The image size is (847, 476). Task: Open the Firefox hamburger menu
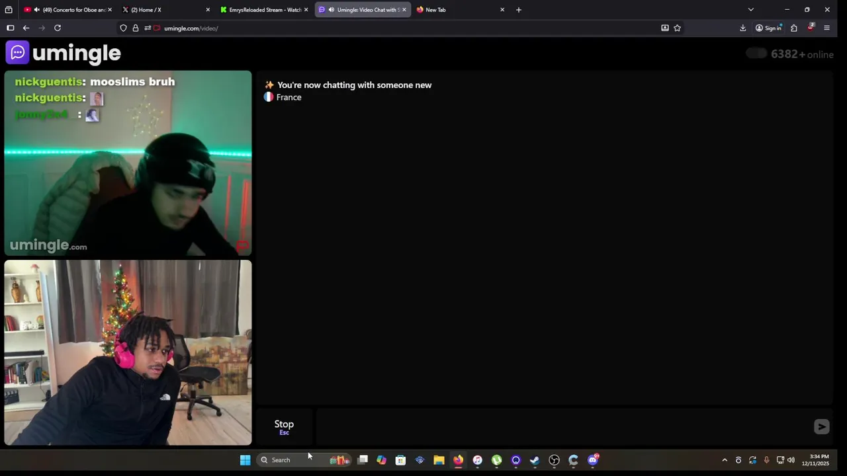826,28
